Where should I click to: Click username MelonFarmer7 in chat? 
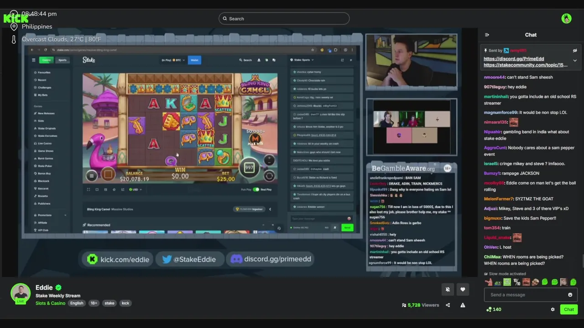pos(498,199)
